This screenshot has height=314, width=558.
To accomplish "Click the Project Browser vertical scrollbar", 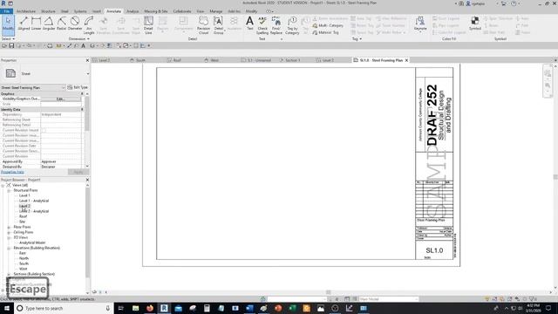I will click(x=87, y=231).
